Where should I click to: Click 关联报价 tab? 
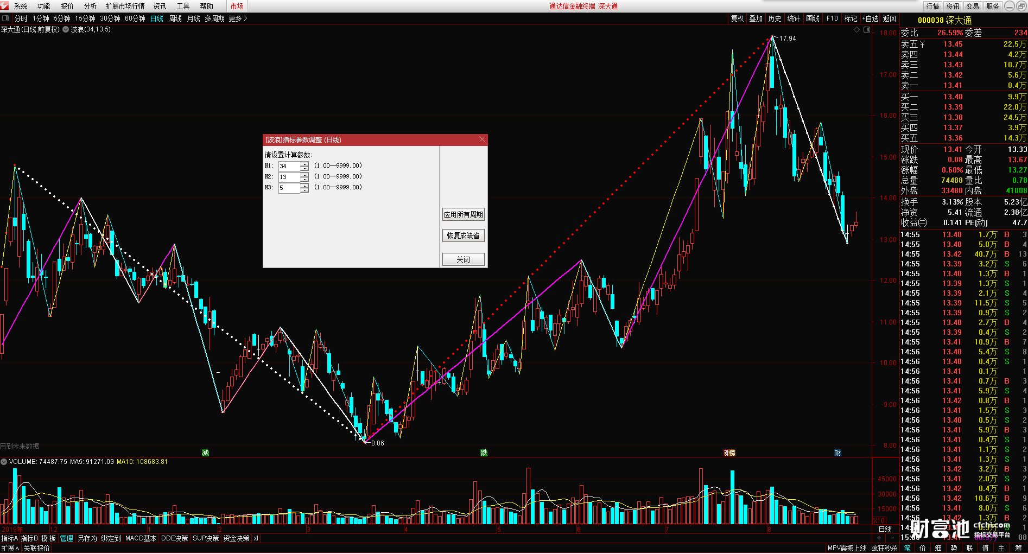36,548
